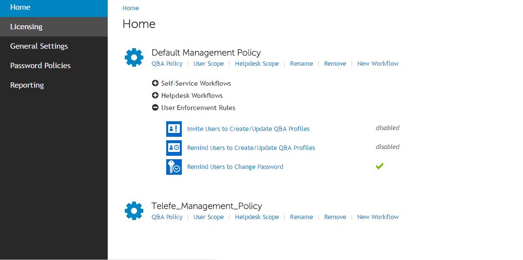Click the Invite Users Q&A Profiles icon

tap(174, 129)
